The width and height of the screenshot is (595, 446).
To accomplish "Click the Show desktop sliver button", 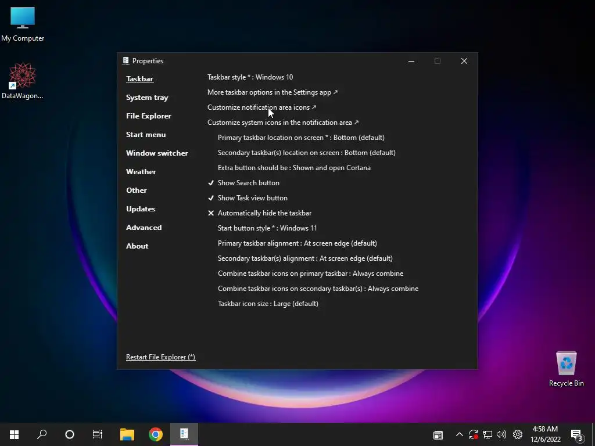I will click(593, 434).
